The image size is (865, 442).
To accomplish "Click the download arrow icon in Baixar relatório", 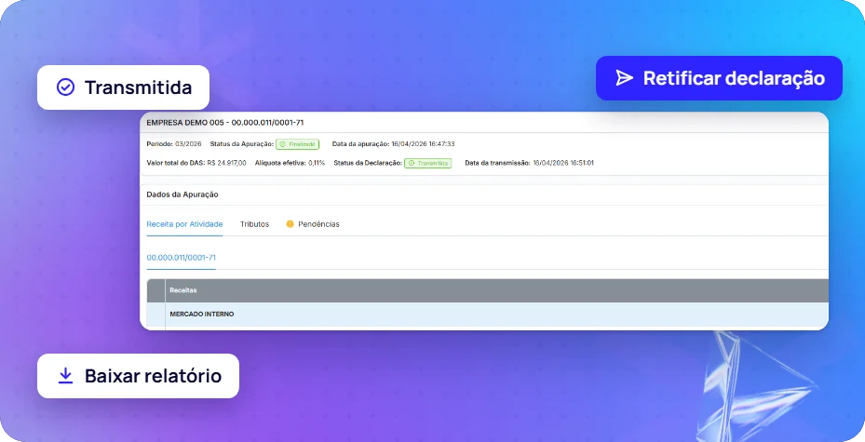I will [x=66, y=376].
